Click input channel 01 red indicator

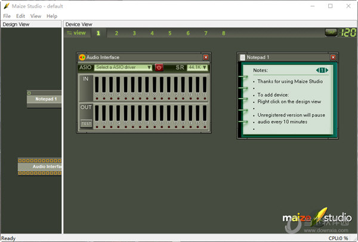(x=97, y=99)
